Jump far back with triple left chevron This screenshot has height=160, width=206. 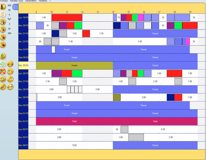pyautogui.click(x=9, y=5)
